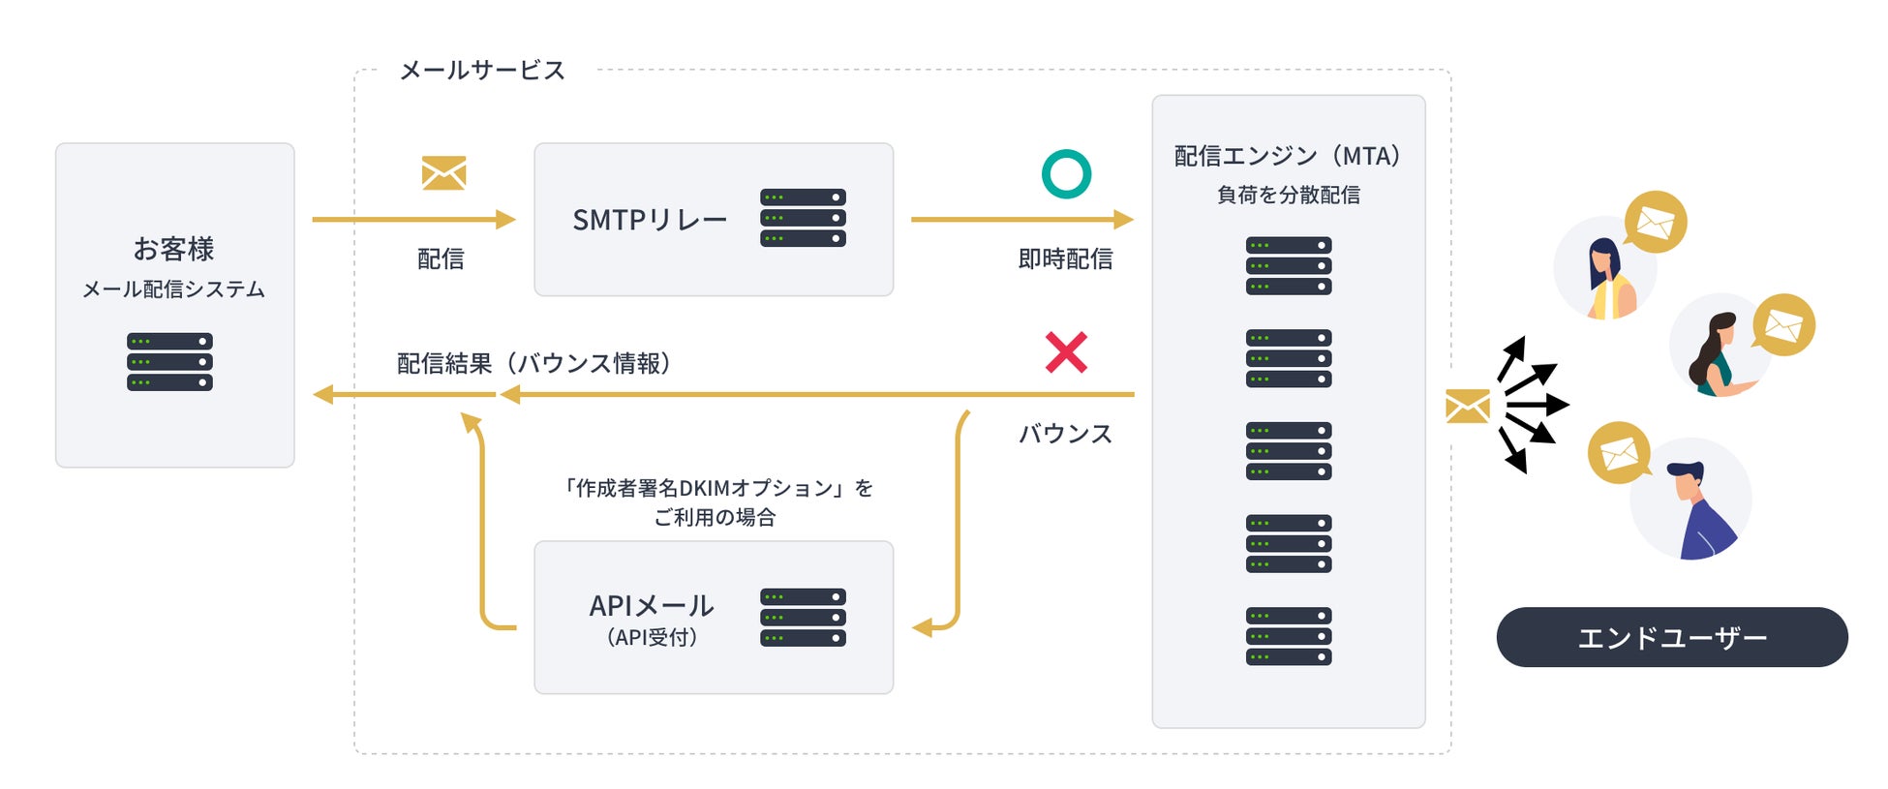The height and width of the screenshot is (789, 1888).
Task: Click the topmost server in 配信エンジン (MTA)
Action: (1288, 266)
